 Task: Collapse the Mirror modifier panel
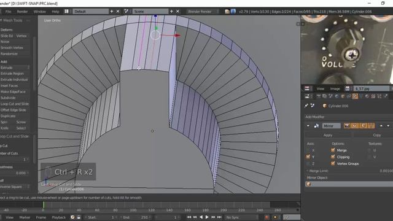click(308, 126)
